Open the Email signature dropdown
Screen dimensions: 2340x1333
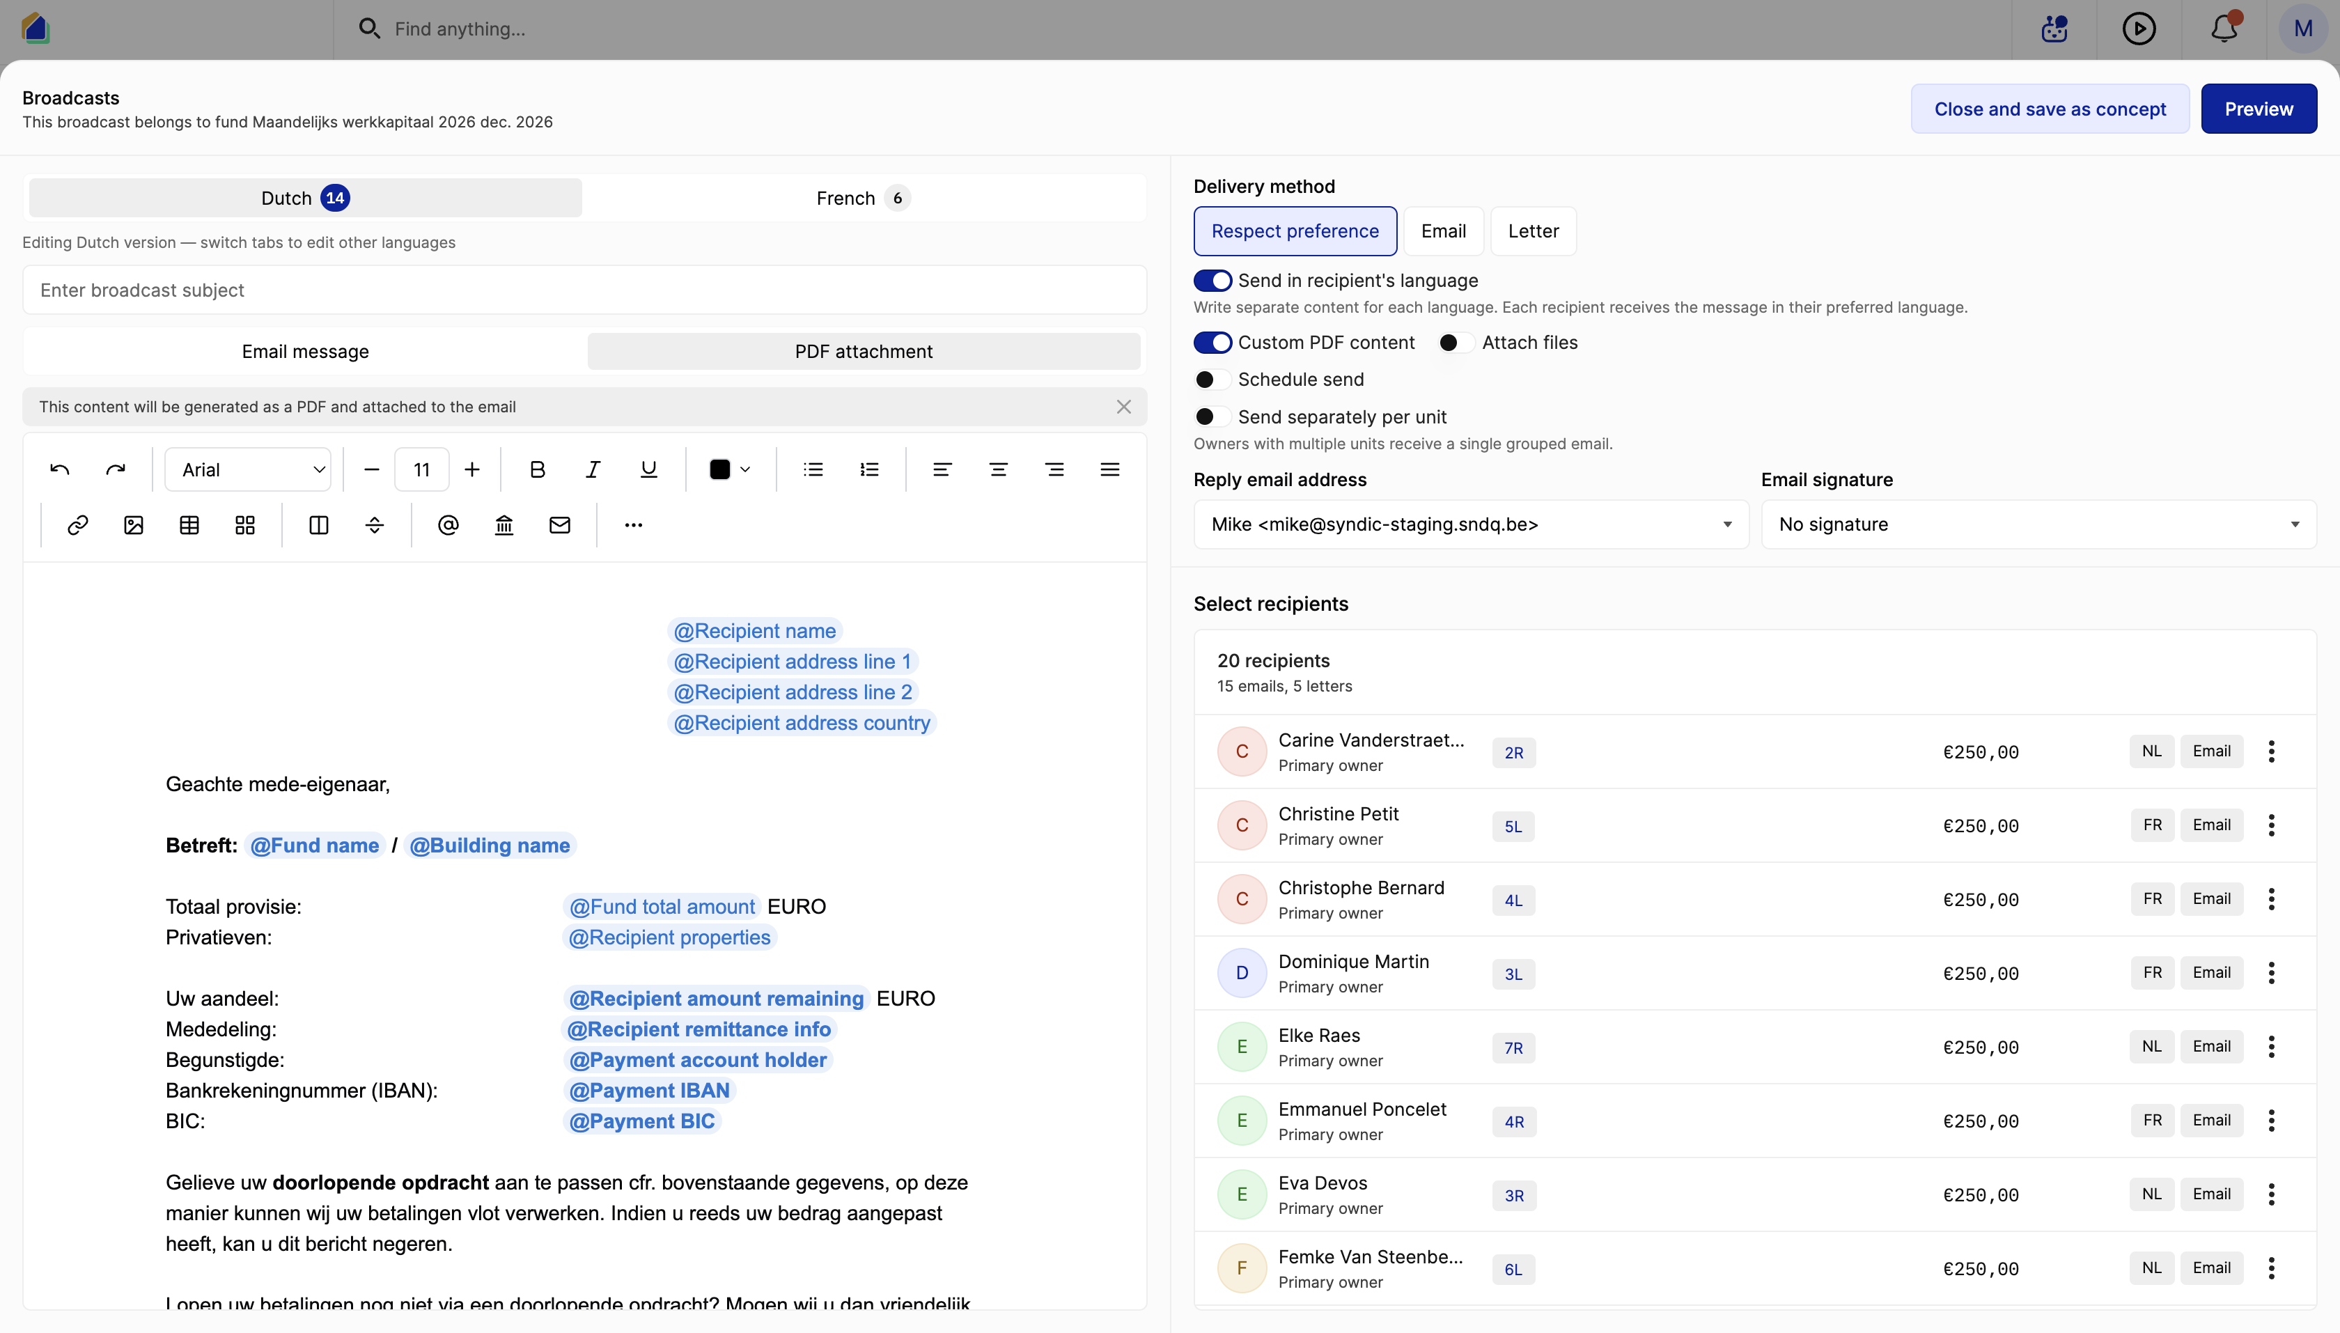click(x=2038, y=524)
